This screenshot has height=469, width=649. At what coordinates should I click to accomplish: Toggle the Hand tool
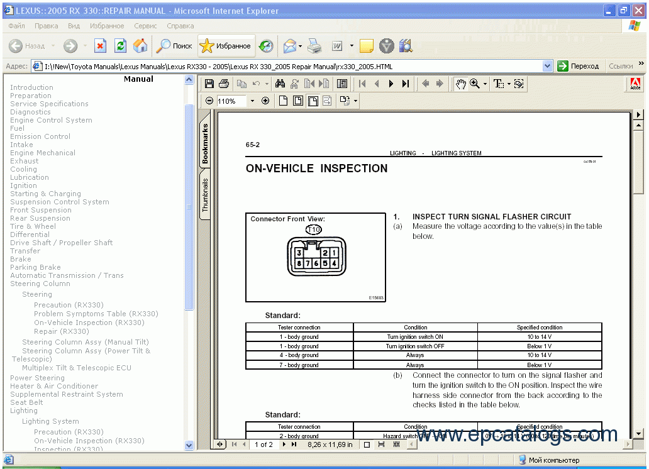(460, 84)
